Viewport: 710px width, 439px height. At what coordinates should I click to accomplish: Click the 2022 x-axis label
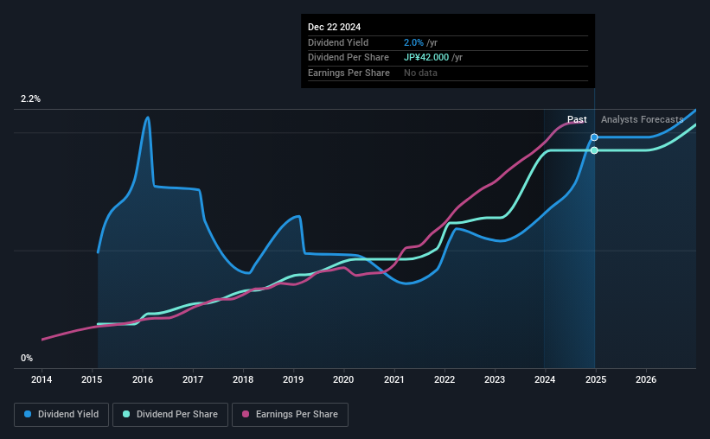tap(445, 379)
